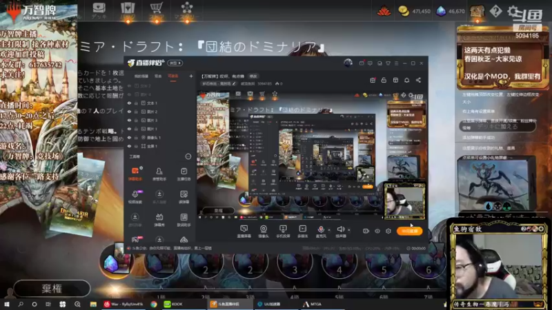Toggle visibility of layer 全屏 1

[129, 146]
